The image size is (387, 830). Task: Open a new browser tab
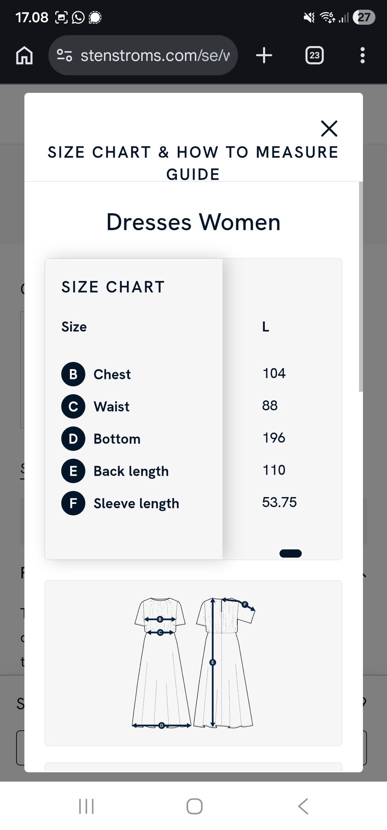pyautogui.click(x=264, y=55)
